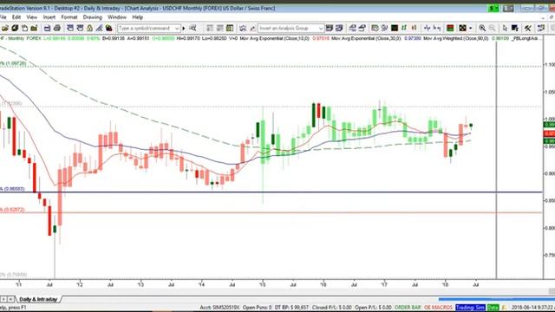Select the Daily & Intraday workspace tab
555x312 pixels.
click(x=38, y=299)
